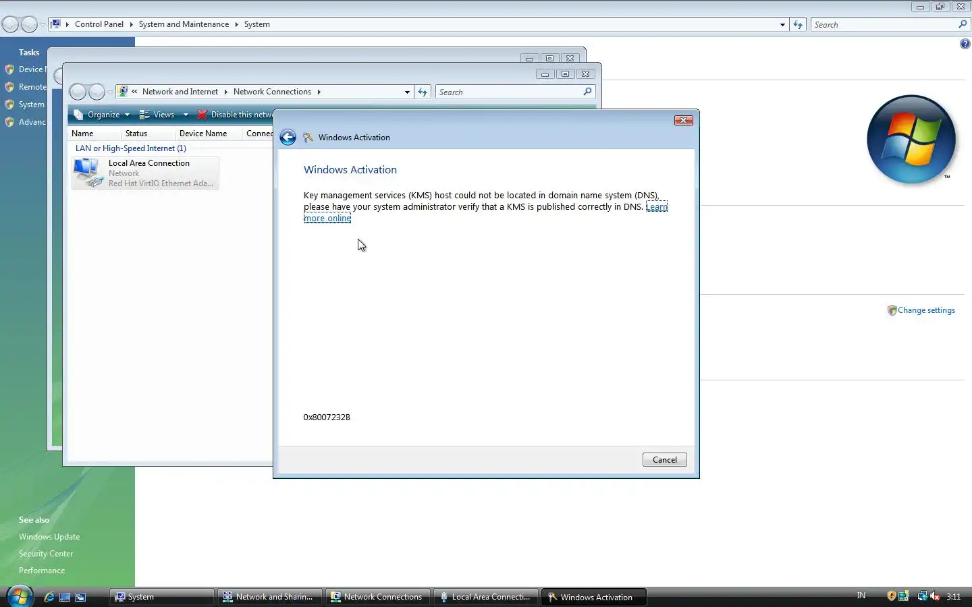The image size is (972, 607).
Task: Refresh the Network Connections window
Action: (x=423, y=92)
